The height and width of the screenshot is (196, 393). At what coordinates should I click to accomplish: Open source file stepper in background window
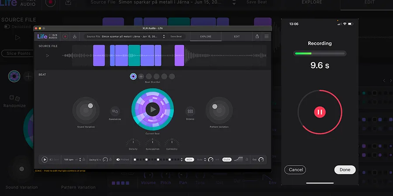point(234,3)
